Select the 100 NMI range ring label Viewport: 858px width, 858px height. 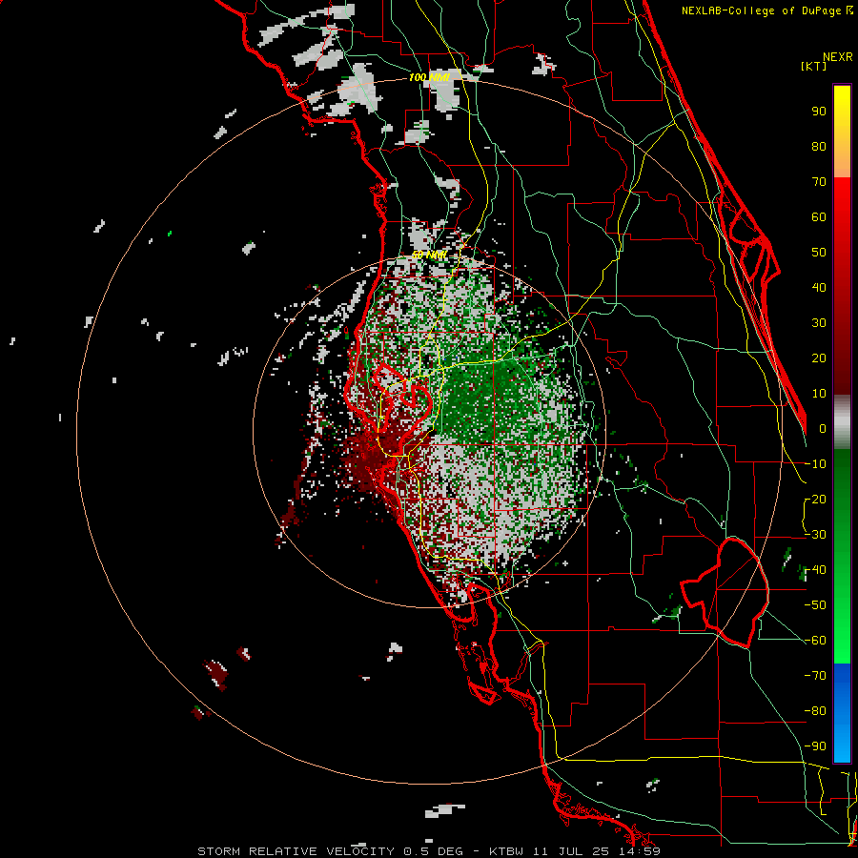point(429,78)
